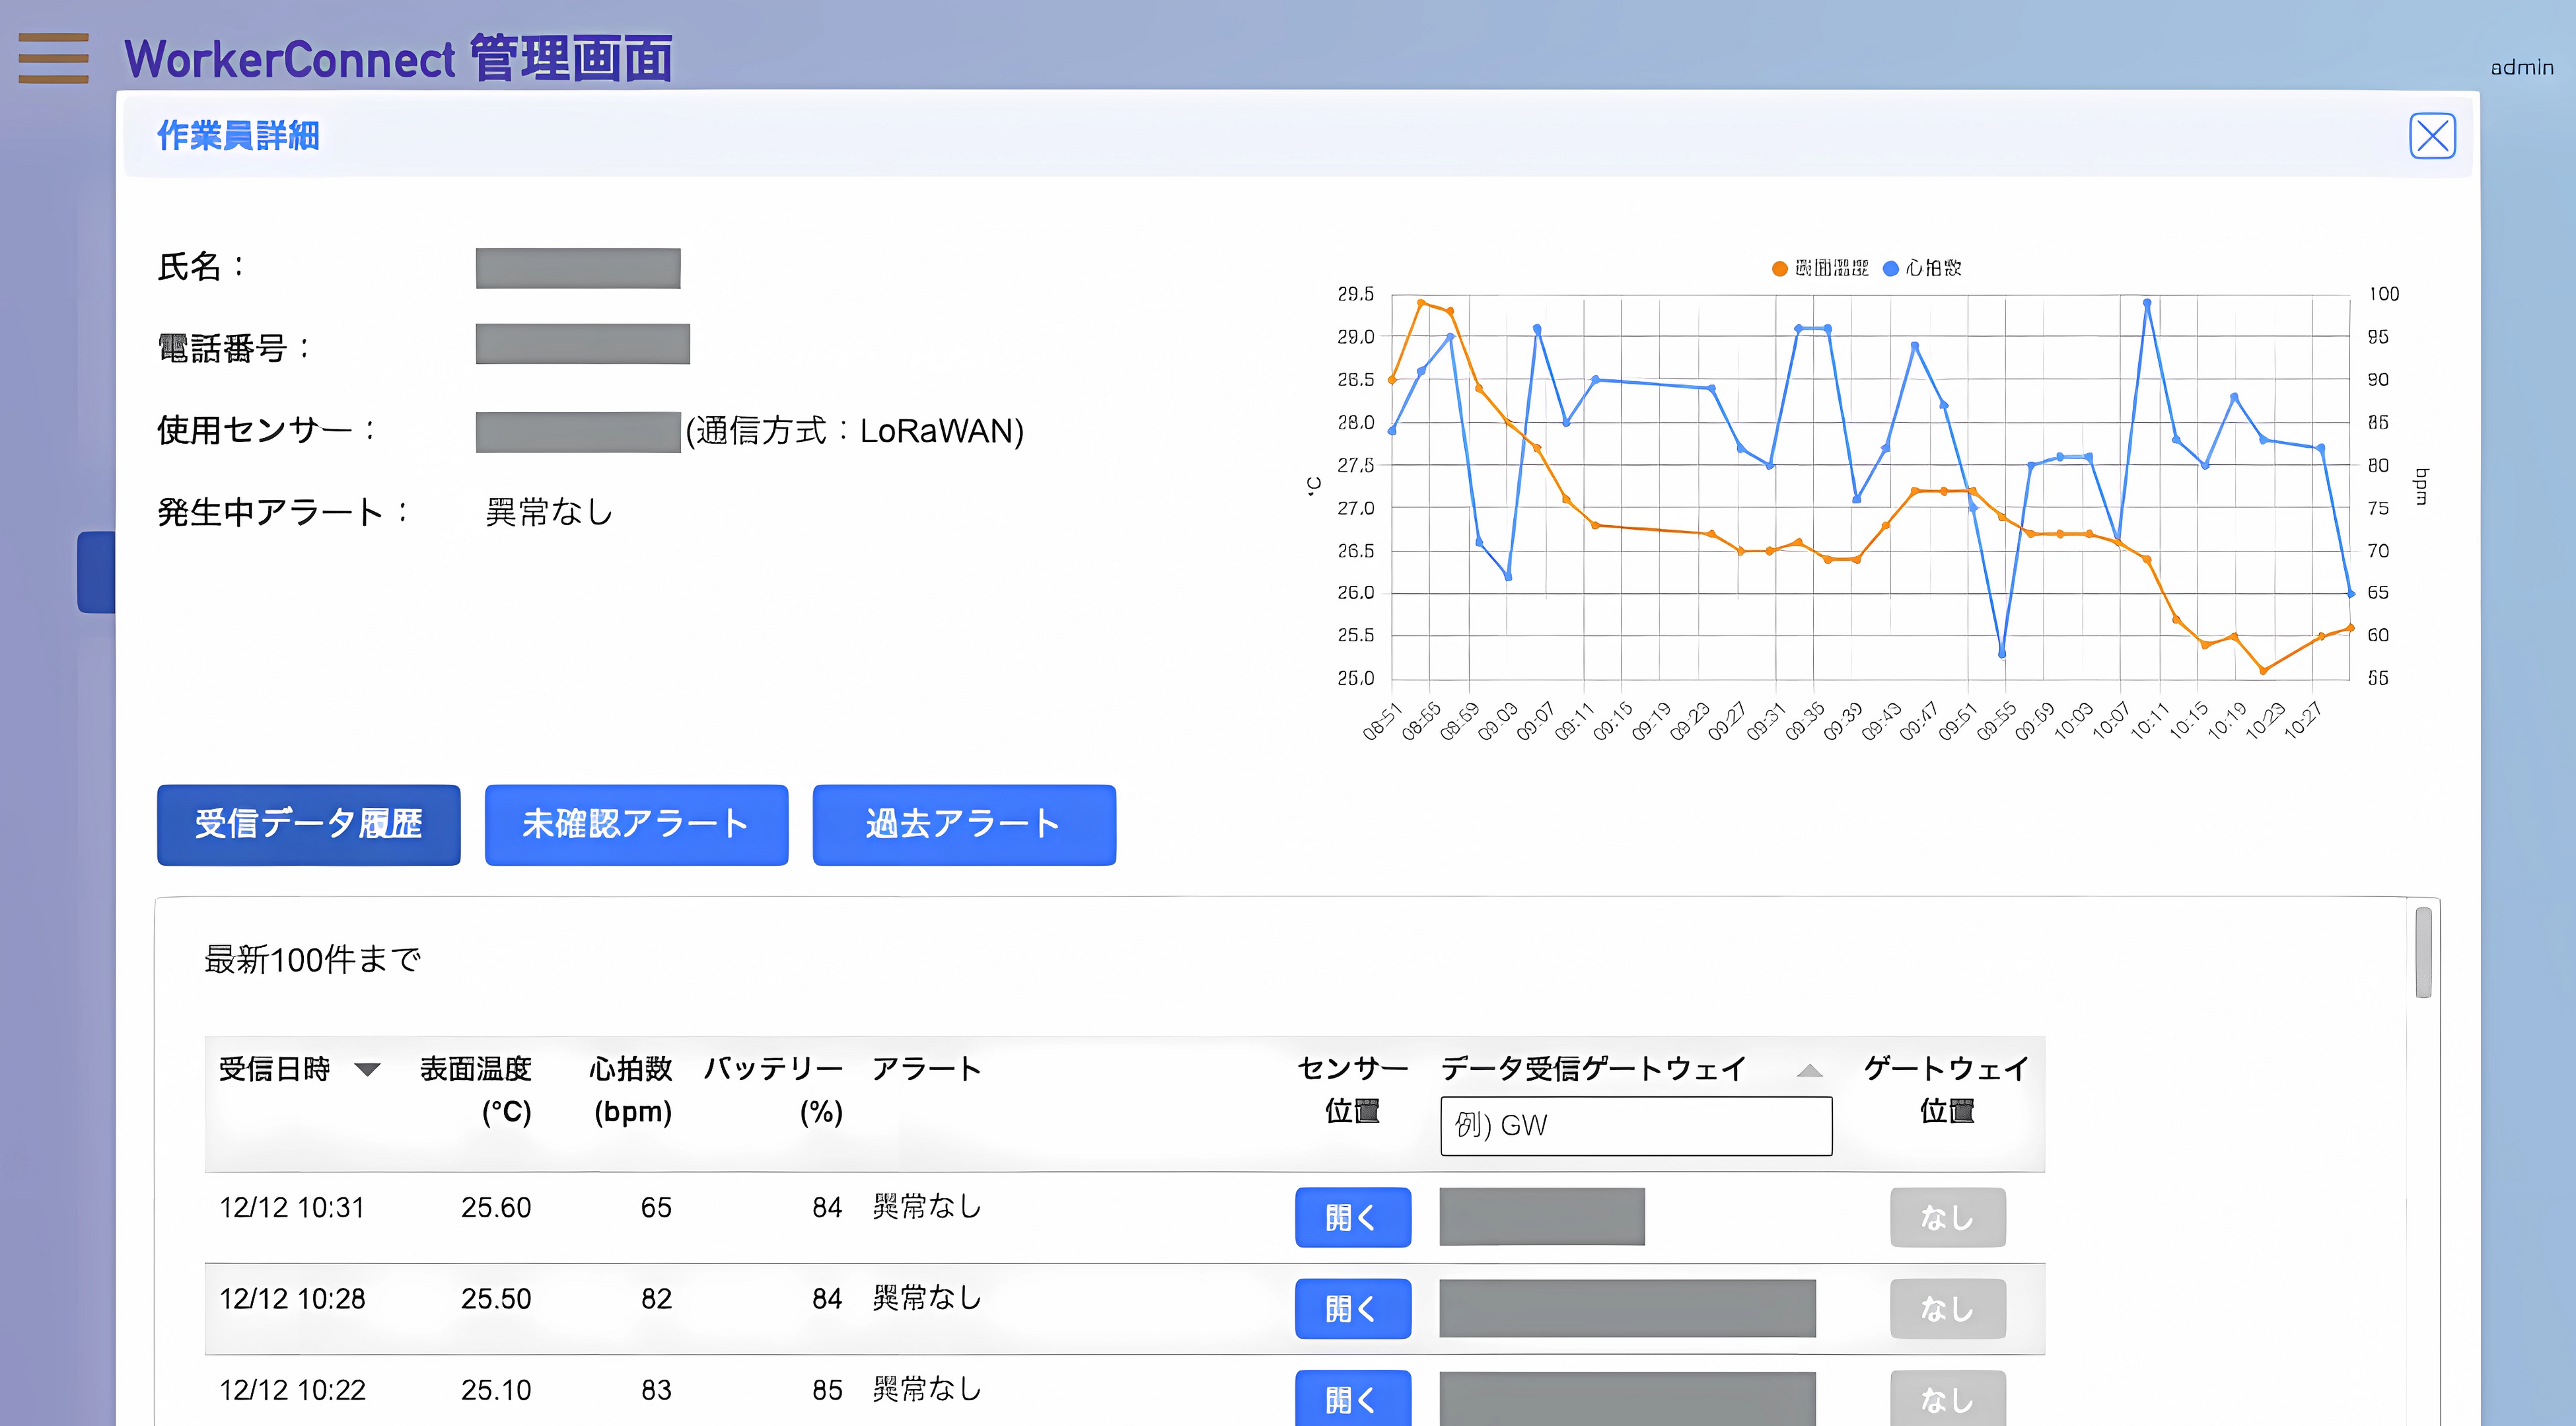2576x1426 pixels.
Task: Toggle the blue 心拍数 legend marker
Action: pyautogui.click(x=1890, y=268)
